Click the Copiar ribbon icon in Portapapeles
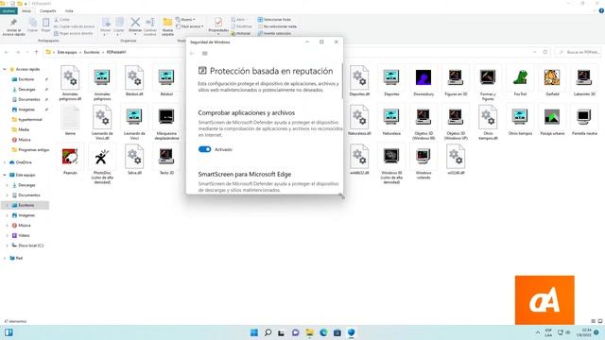 click(33, 23)
